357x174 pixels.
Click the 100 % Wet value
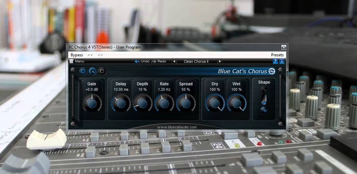pos(237,89)
